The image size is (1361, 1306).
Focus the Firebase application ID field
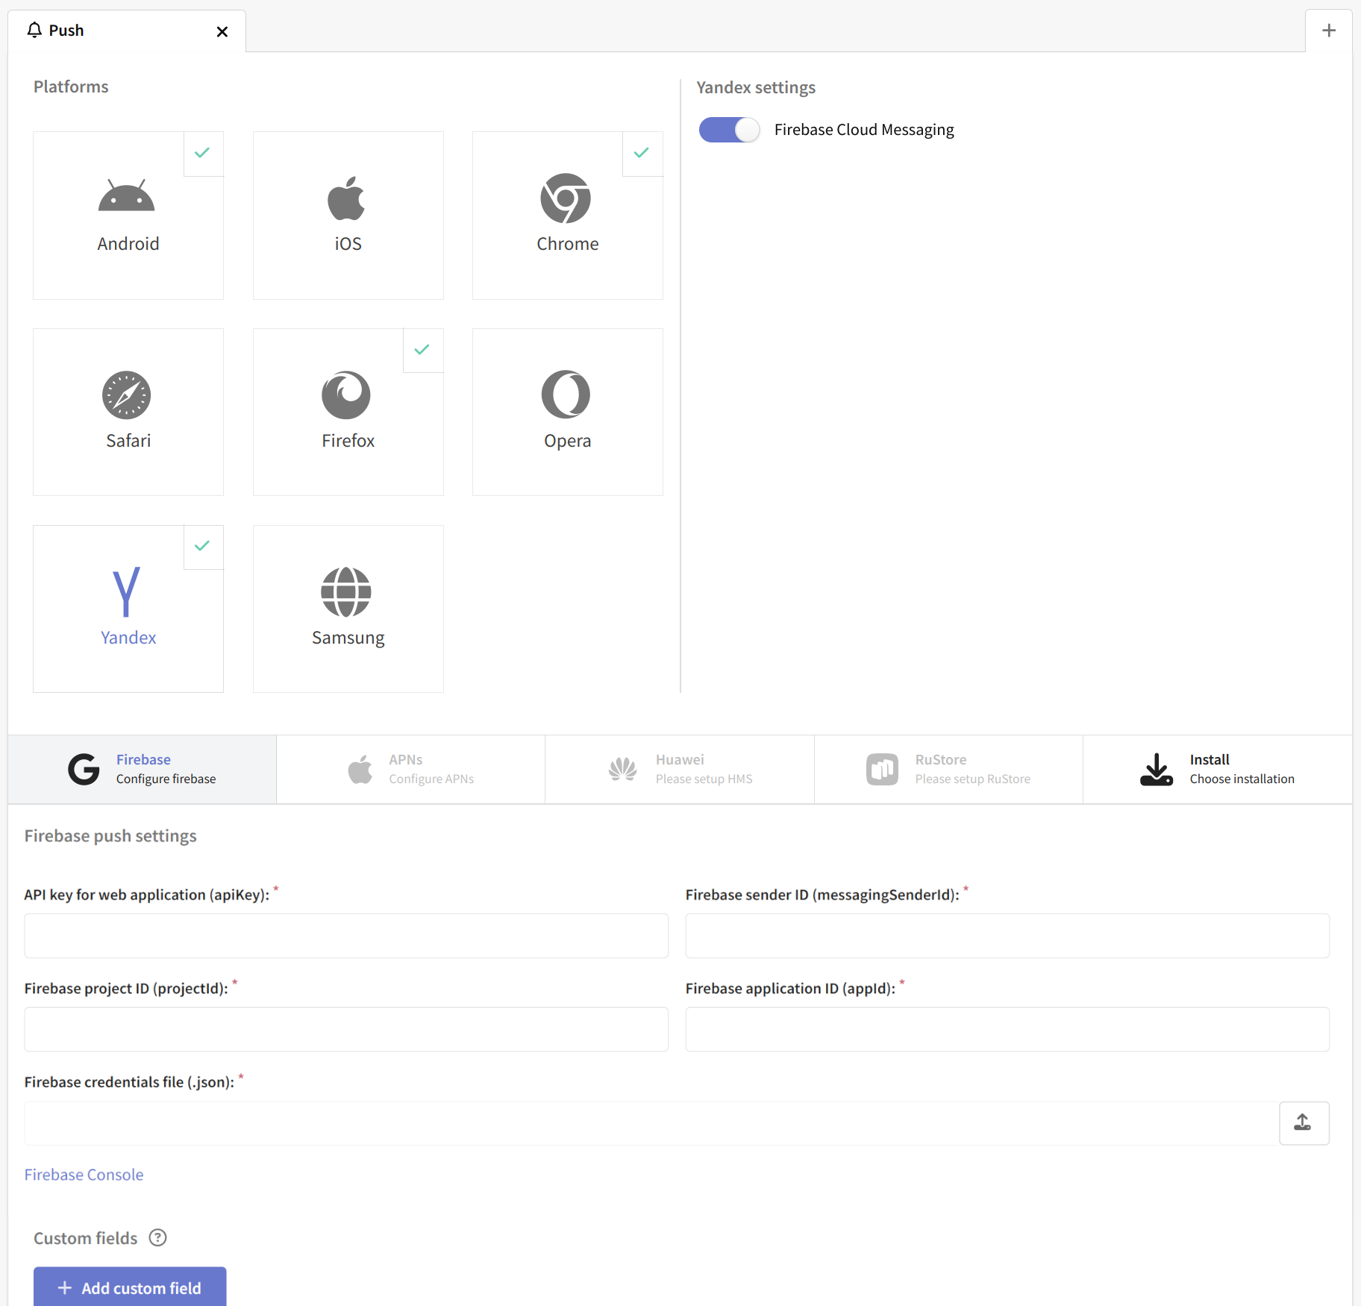tap(1007, 1029)
